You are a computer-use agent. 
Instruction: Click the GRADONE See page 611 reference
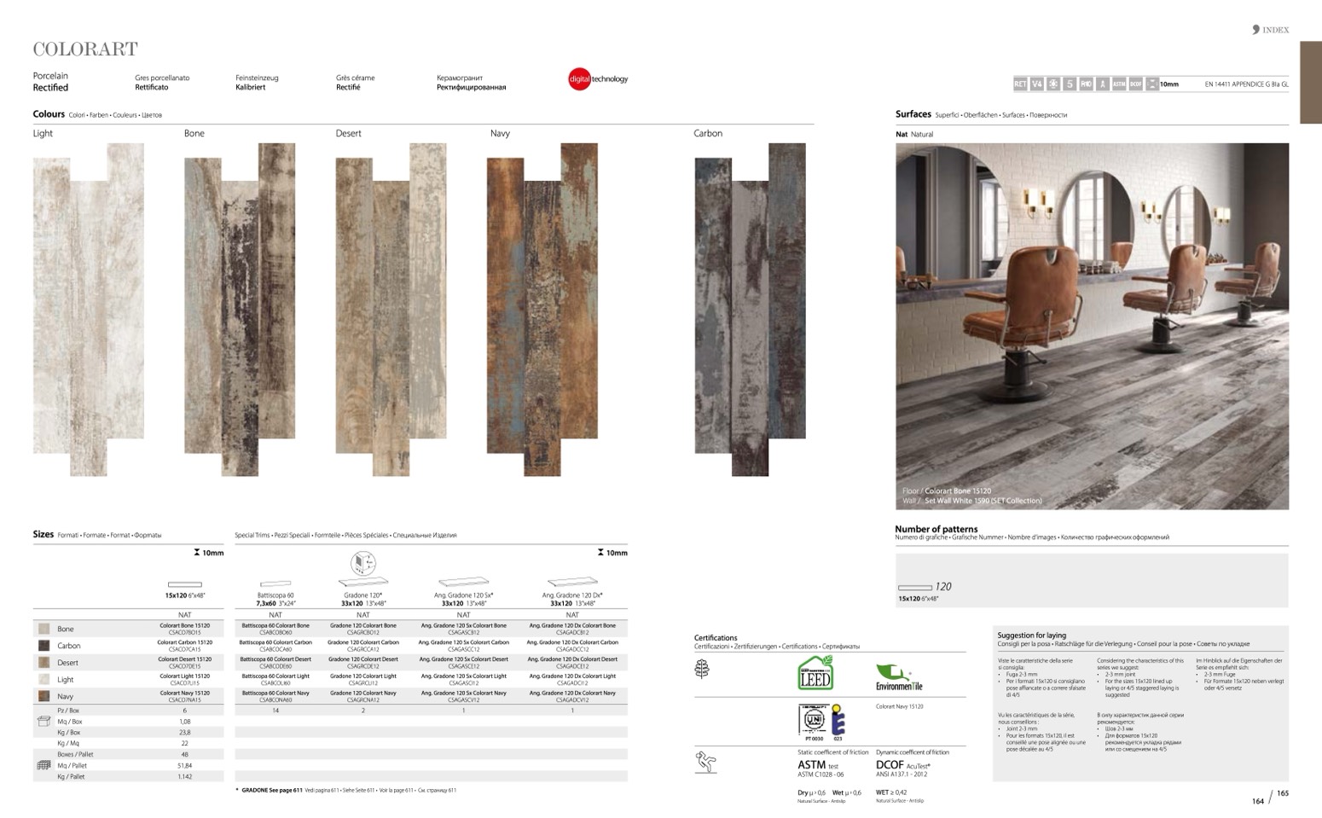[271, 791]
